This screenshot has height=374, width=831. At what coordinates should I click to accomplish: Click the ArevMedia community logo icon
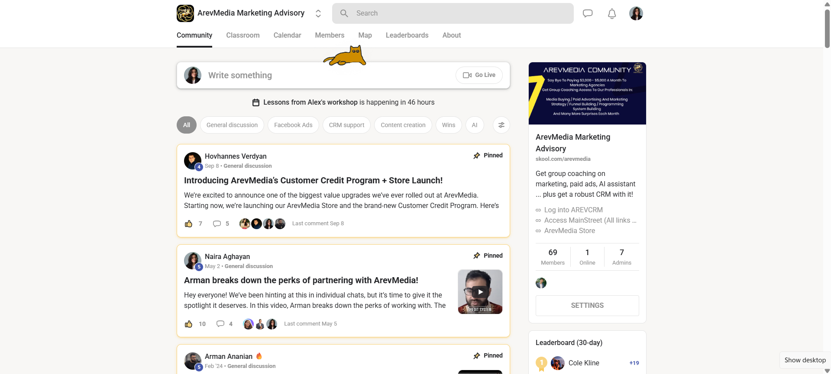185,13
